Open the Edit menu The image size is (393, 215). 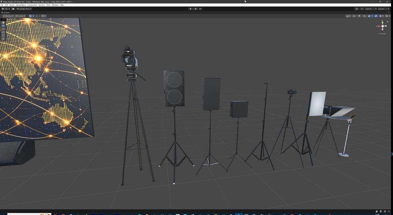(x=6, y=5)
